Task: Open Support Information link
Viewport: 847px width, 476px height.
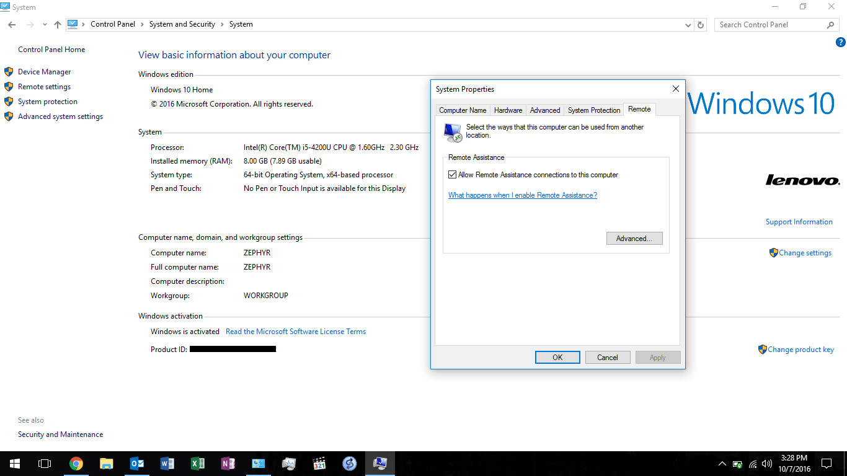Action: [799, 222]
